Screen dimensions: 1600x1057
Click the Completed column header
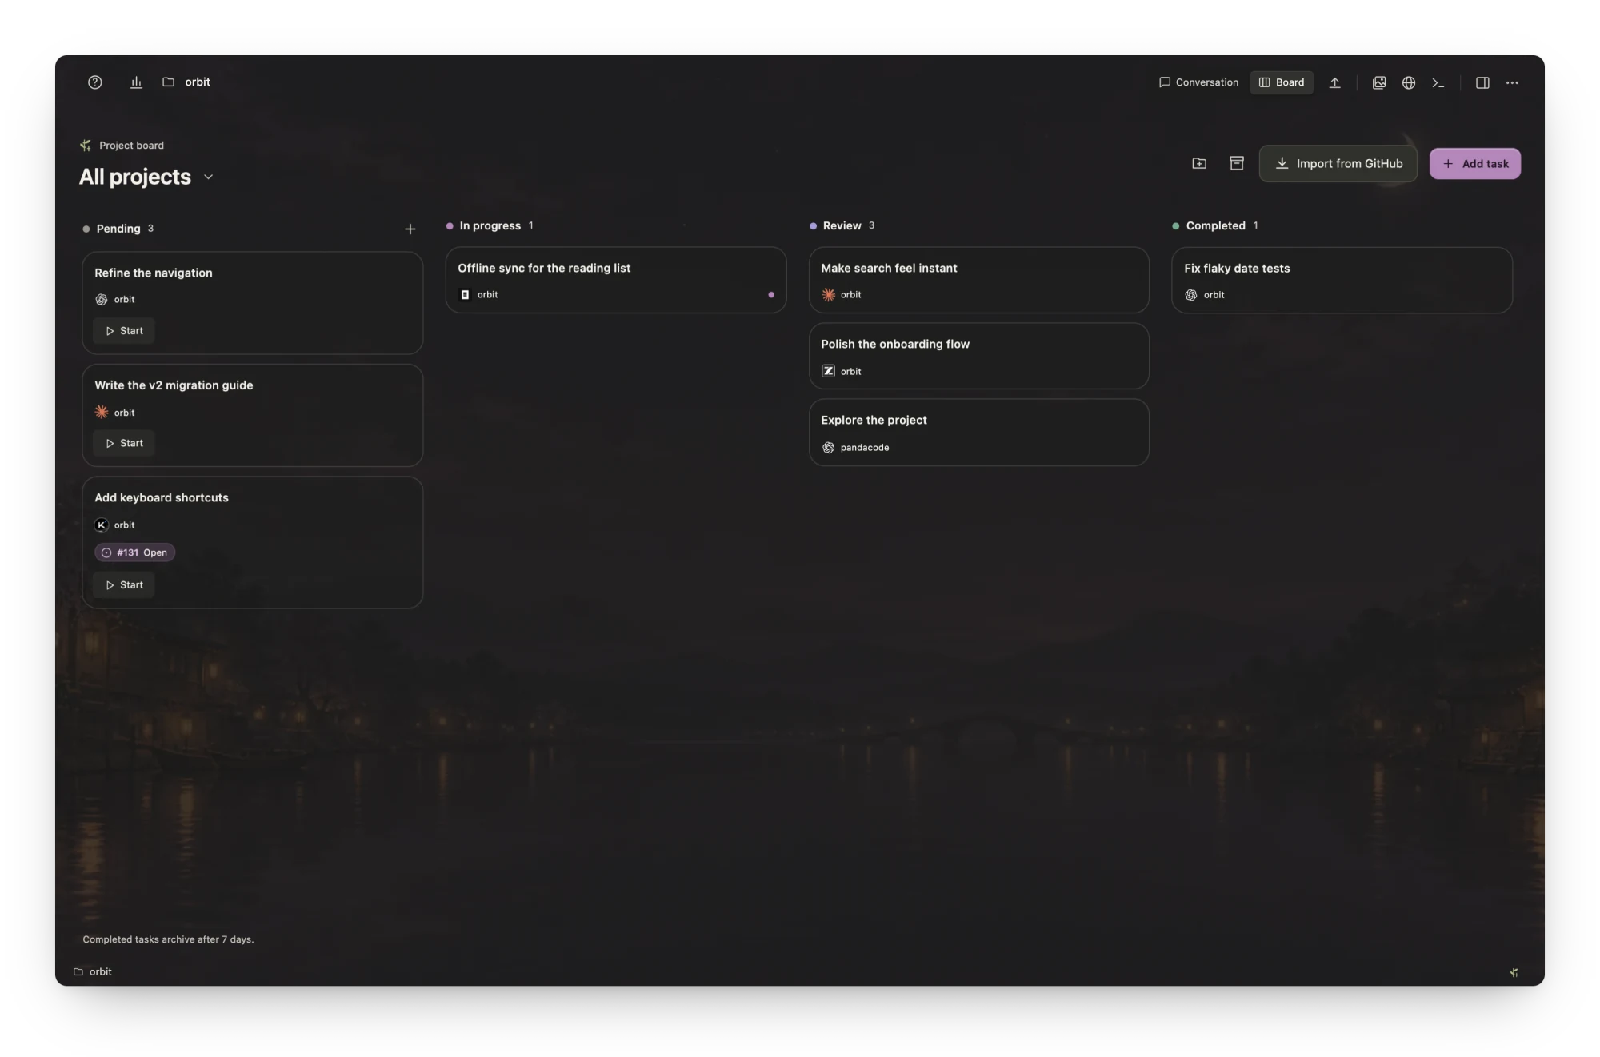(1215, 226)
